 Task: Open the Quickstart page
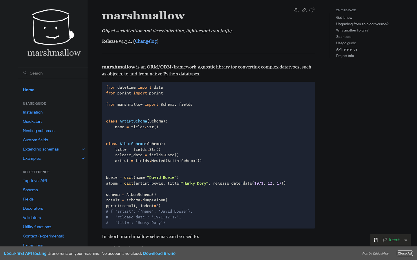(x=32, y=121)
